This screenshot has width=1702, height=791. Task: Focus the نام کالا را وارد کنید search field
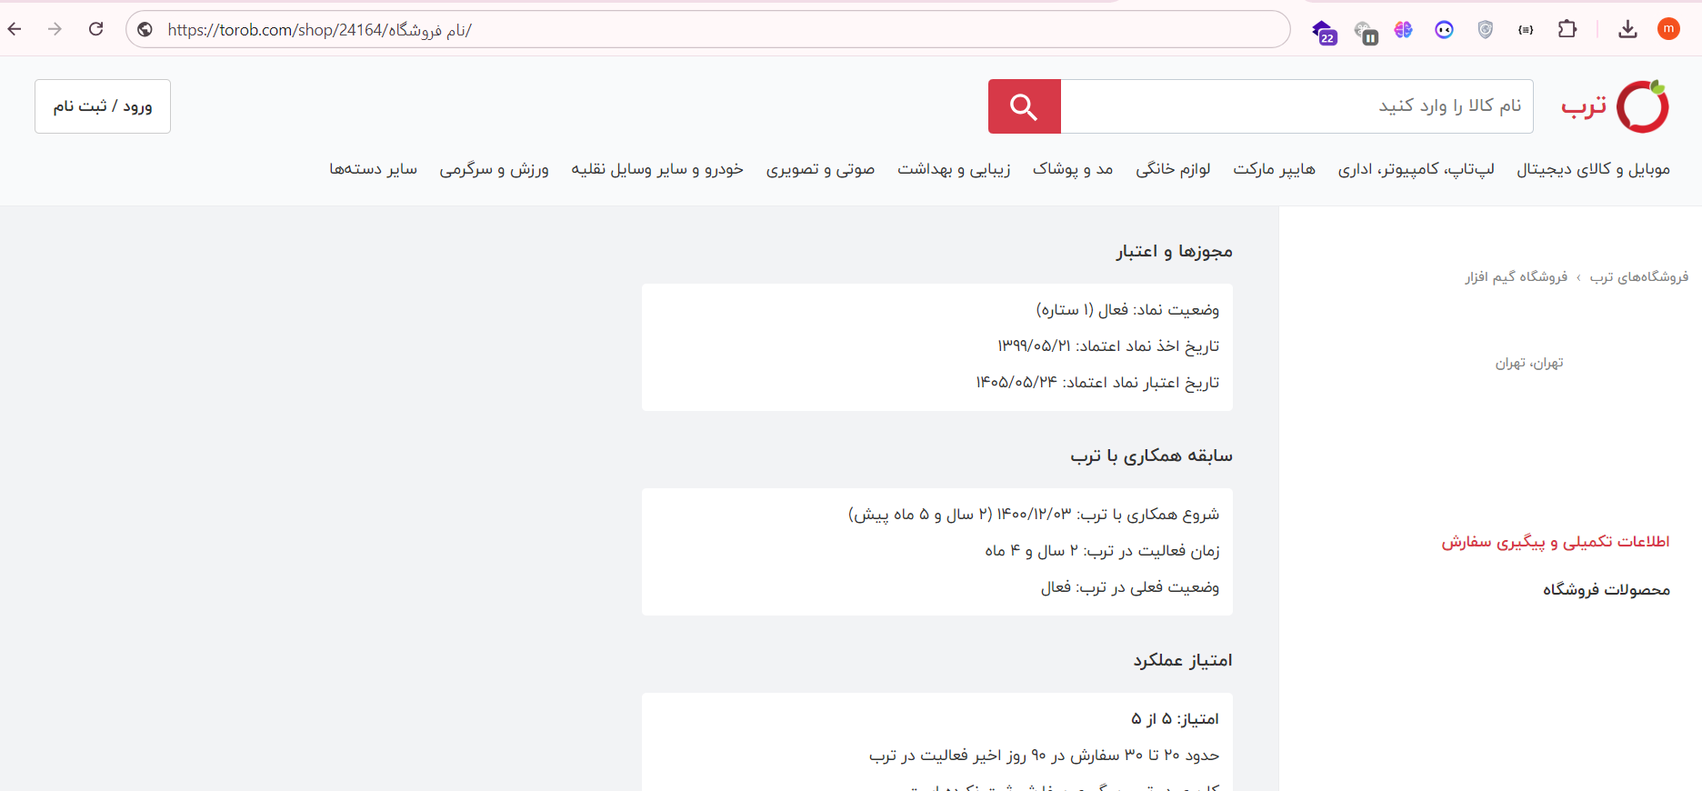coord(1297,106)
